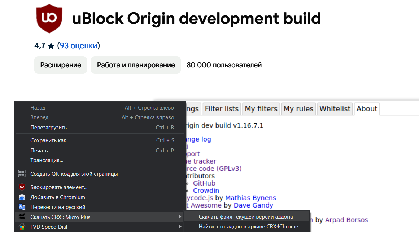419x232 pixels.
Task: Open the Whitelist tab
Action: 335,109
